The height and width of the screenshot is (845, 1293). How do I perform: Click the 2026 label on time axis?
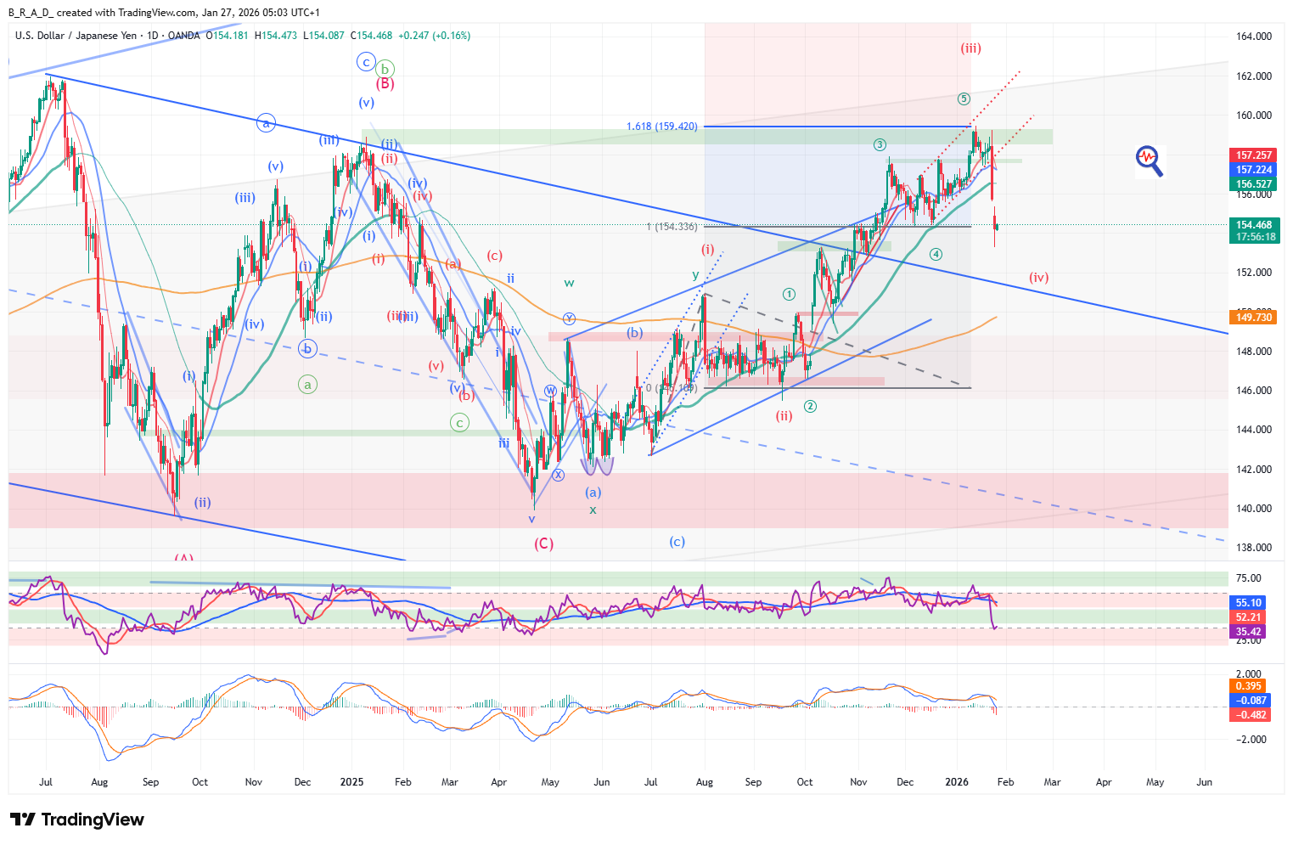click(x=957, y=782)
